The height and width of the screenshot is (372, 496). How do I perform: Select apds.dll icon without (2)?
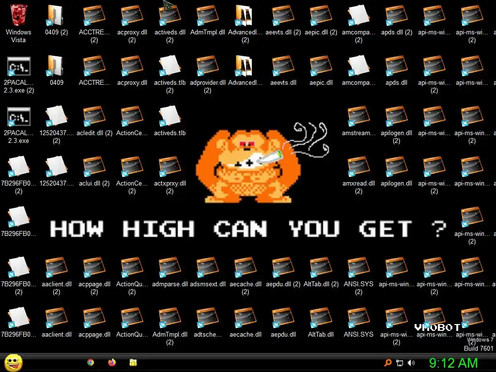point(396,66)
